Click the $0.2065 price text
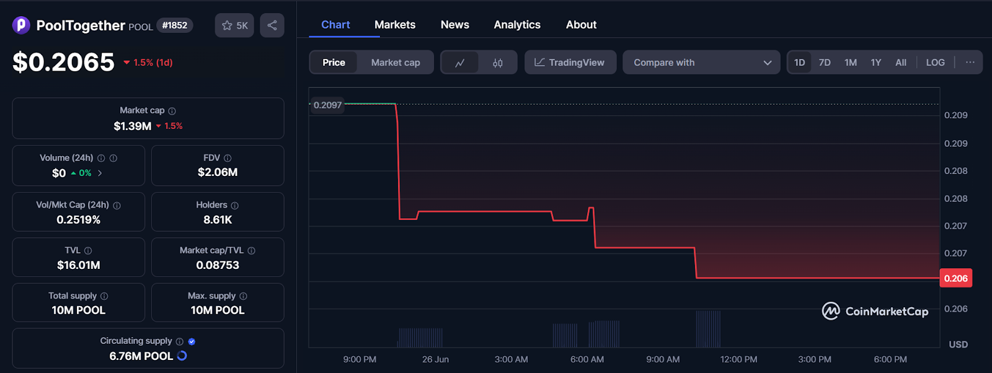Viewport: 992px width, 373px height. [64, 62]
